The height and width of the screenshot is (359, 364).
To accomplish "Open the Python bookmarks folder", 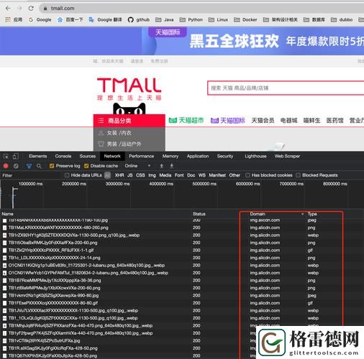I will pyautogui.click(x=191, y=19).
